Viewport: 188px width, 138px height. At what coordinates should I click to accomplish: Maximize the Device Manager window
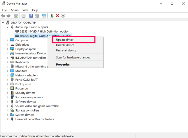[172, 3]
